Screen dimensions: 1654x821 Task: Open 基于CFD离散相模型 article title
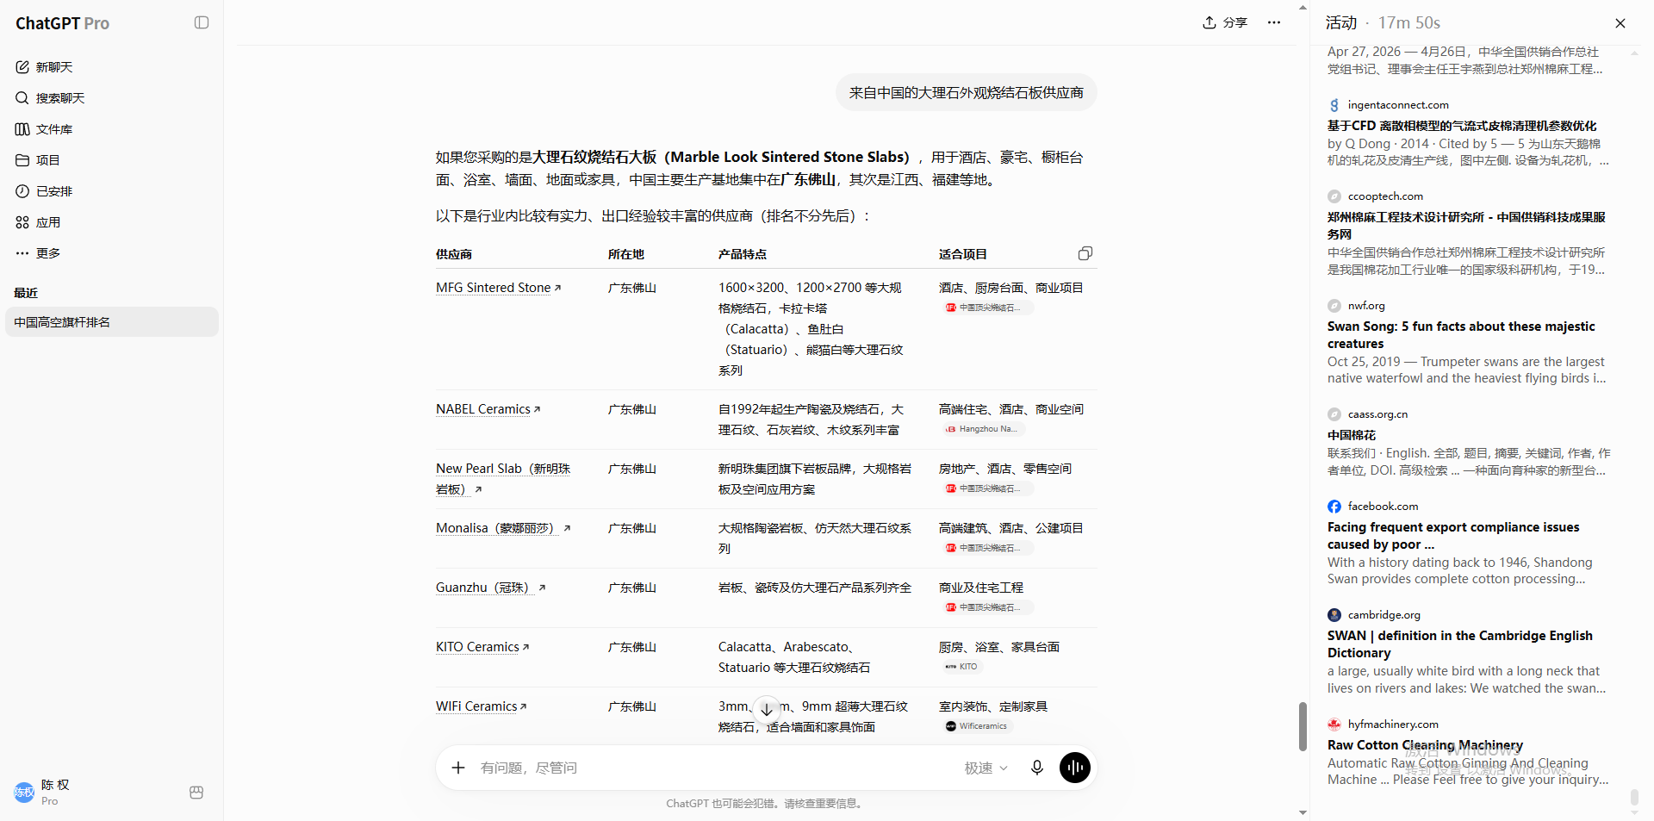click(1462, 126)
